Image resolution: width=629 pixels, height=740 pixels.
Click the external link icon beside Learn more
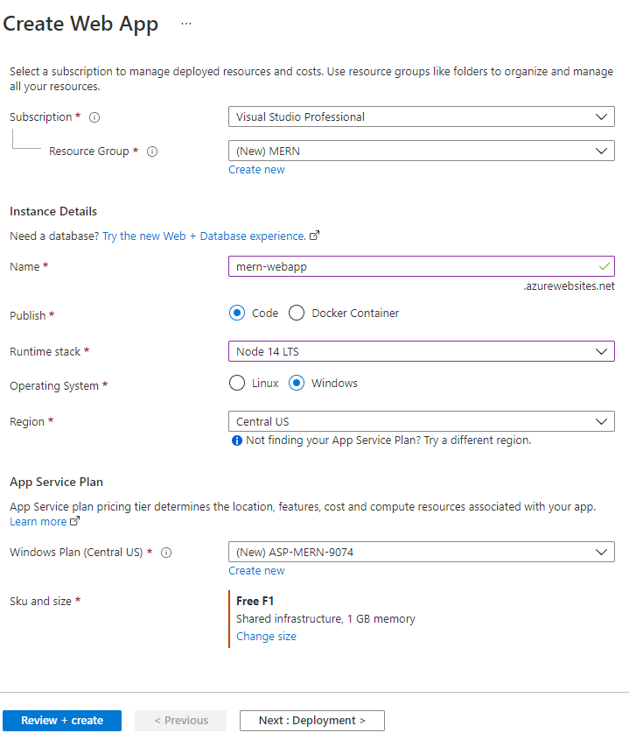pyautogui.click(x=73, y=520)
